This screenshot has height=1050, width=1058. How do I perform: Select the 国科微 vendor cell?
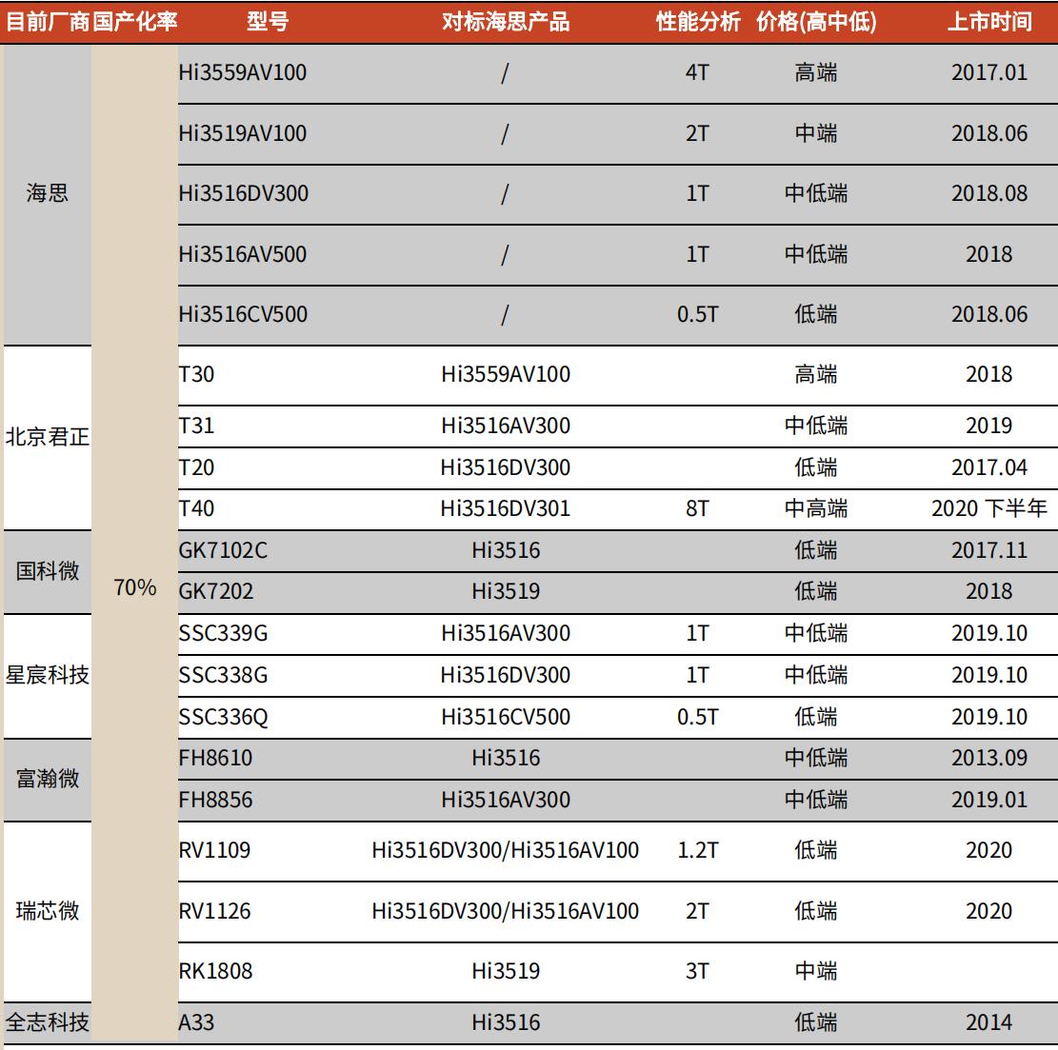coord(48,571)
